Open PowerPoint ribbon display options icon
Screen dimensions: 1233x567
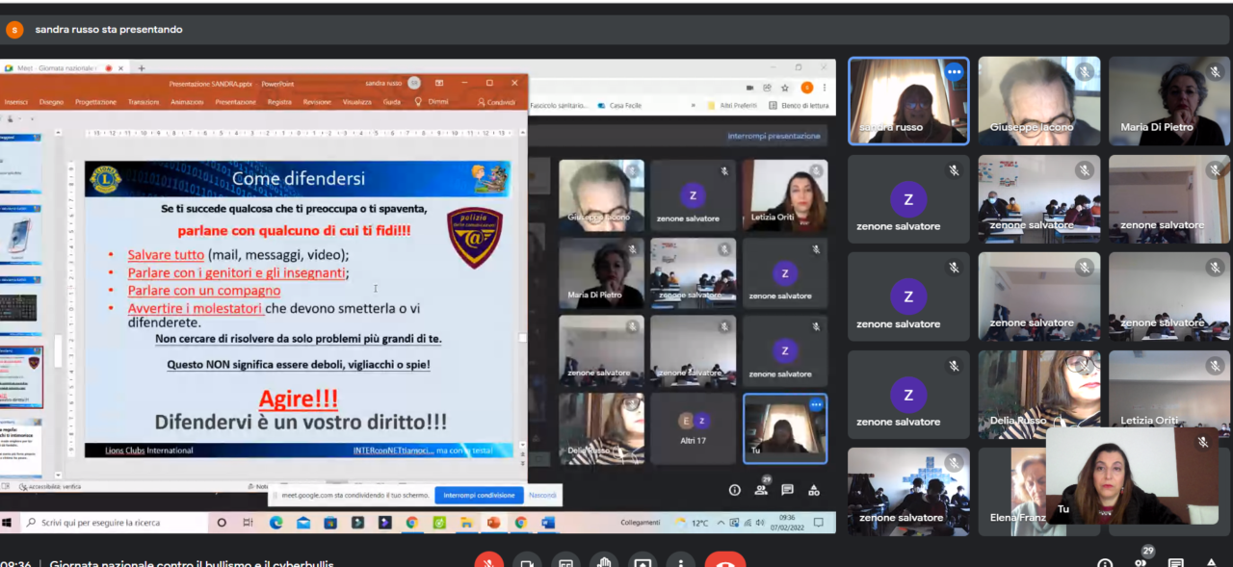coord(439,83)
